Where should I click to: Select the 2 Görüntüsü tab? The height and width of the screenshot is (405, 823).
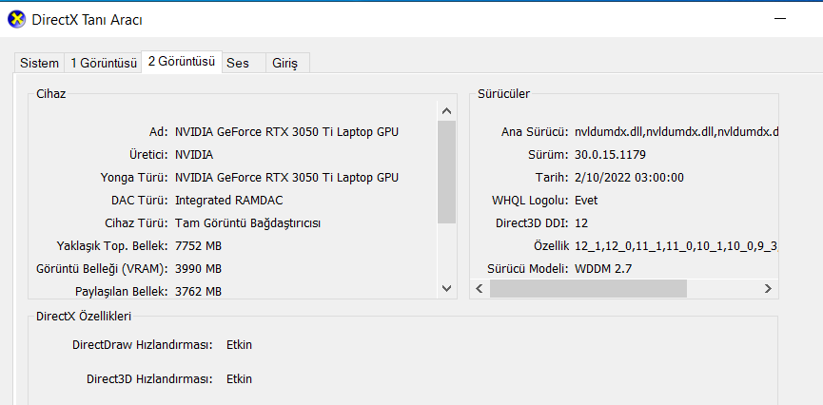point(182,61)
